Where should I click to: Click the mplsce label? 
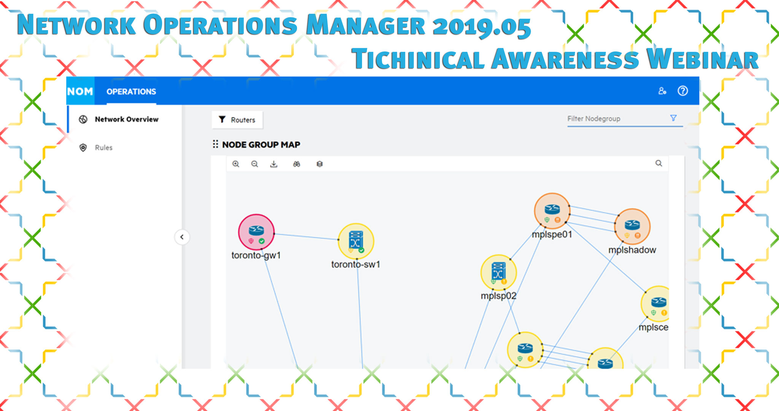tap(653, 327)
